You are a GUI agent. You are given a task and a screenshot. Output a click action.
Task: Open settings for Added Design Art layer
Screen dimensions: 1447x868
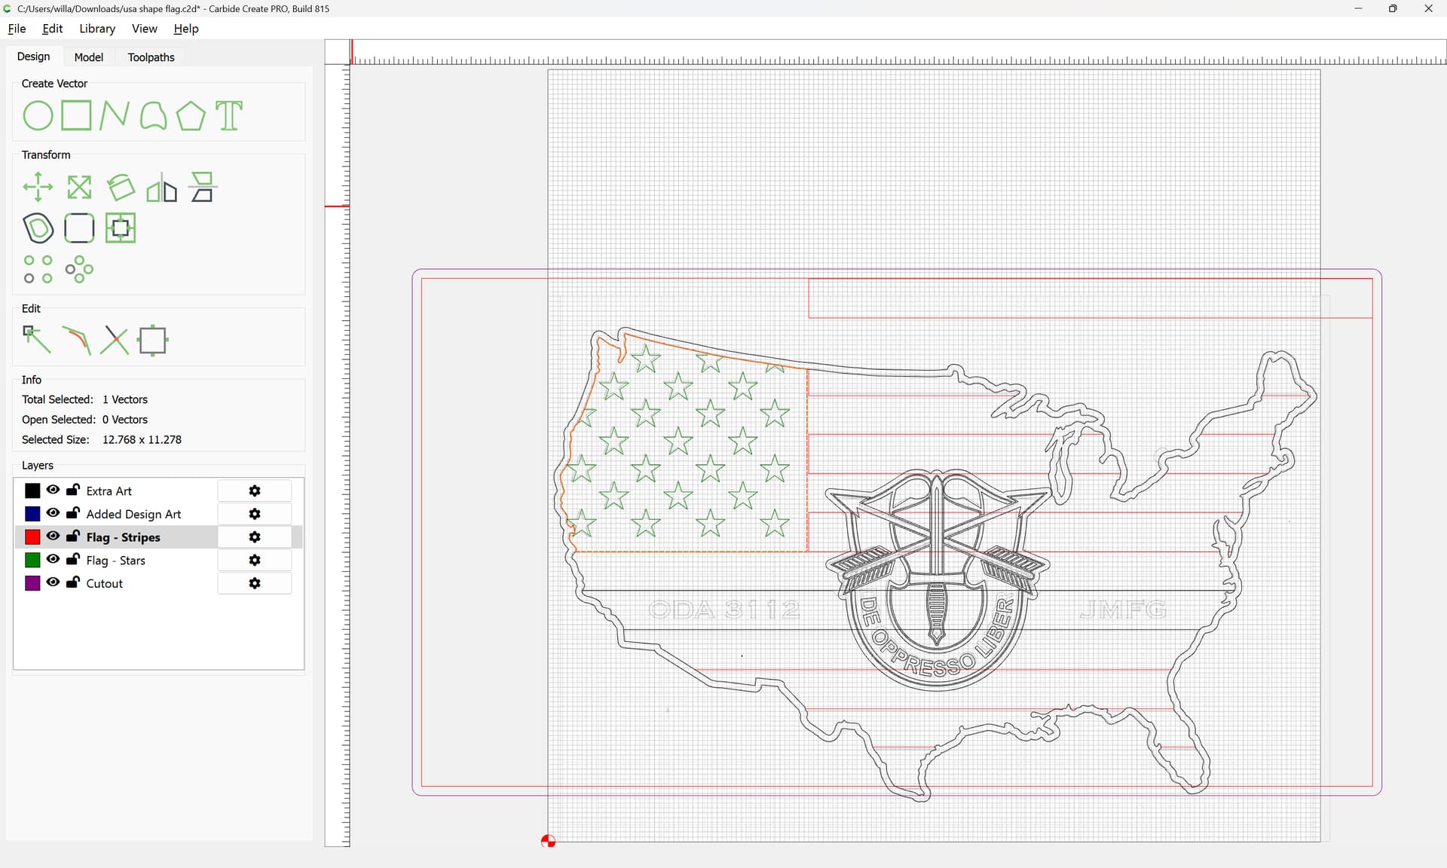(255, 514)
